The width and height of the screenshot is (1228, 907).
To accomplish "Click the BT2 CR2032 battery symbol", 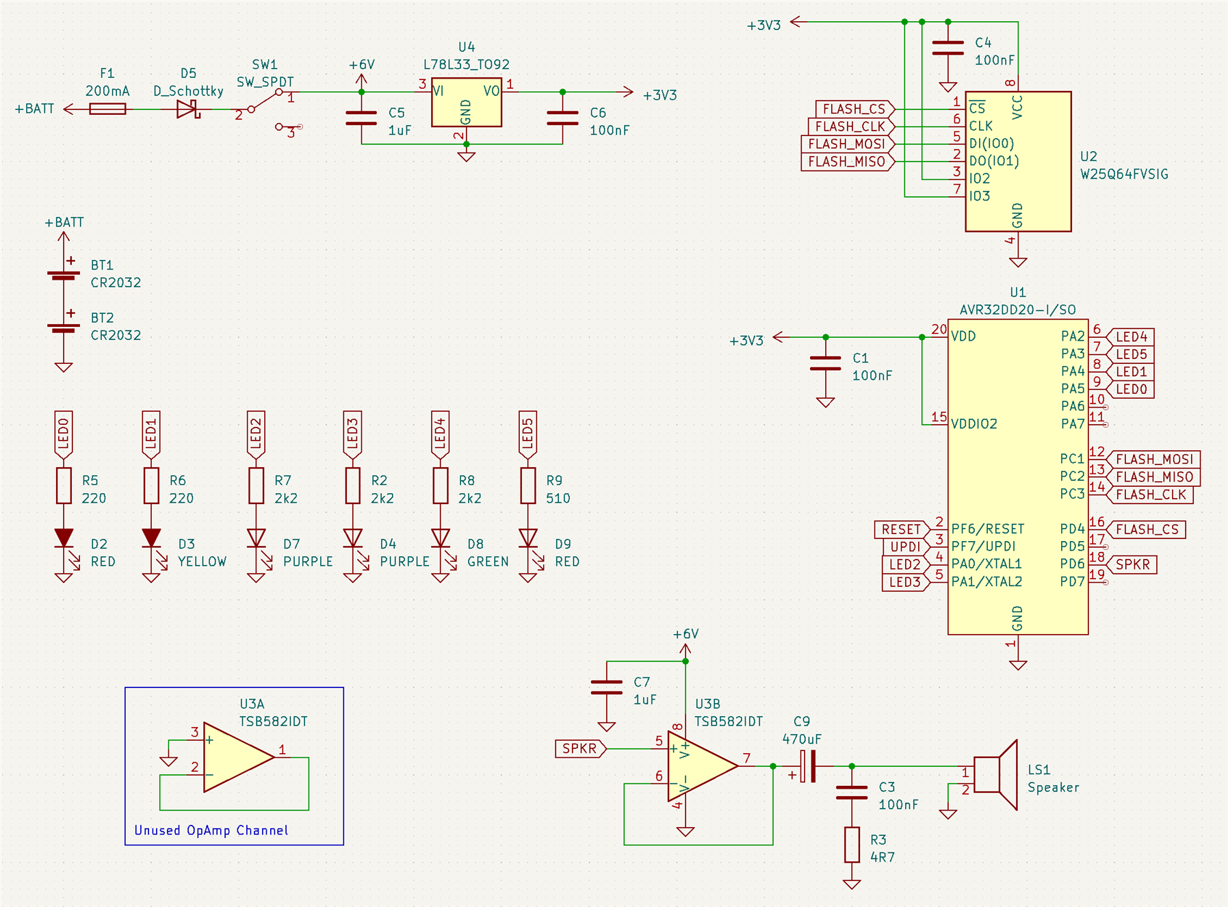I will [64, 327].
